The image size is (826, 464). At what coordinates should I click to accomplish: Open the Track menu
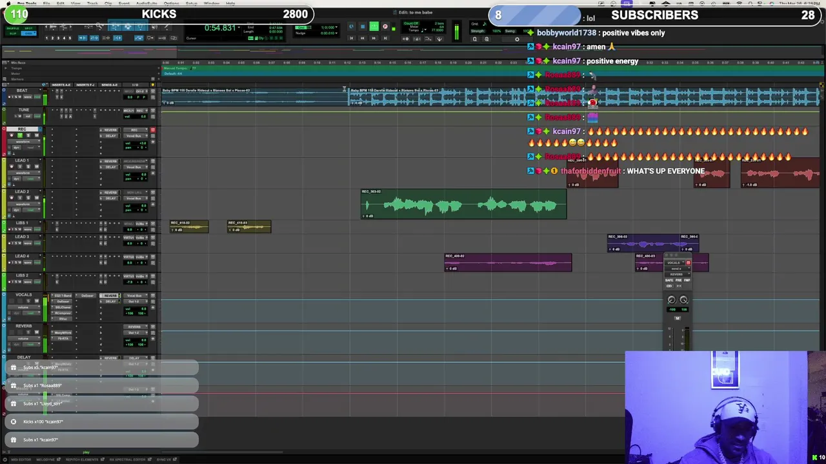92,3
